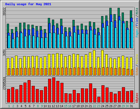Click the red KBytes bar for day 12
Viewport: 140px width, 109px height.
click(54, 90)
